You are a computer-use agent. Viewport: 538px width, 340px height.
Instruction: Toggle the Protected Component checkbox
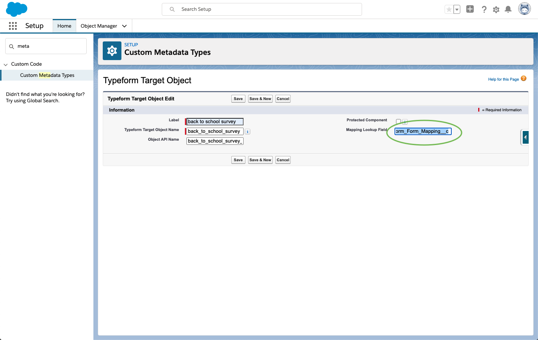pos(398,122)
